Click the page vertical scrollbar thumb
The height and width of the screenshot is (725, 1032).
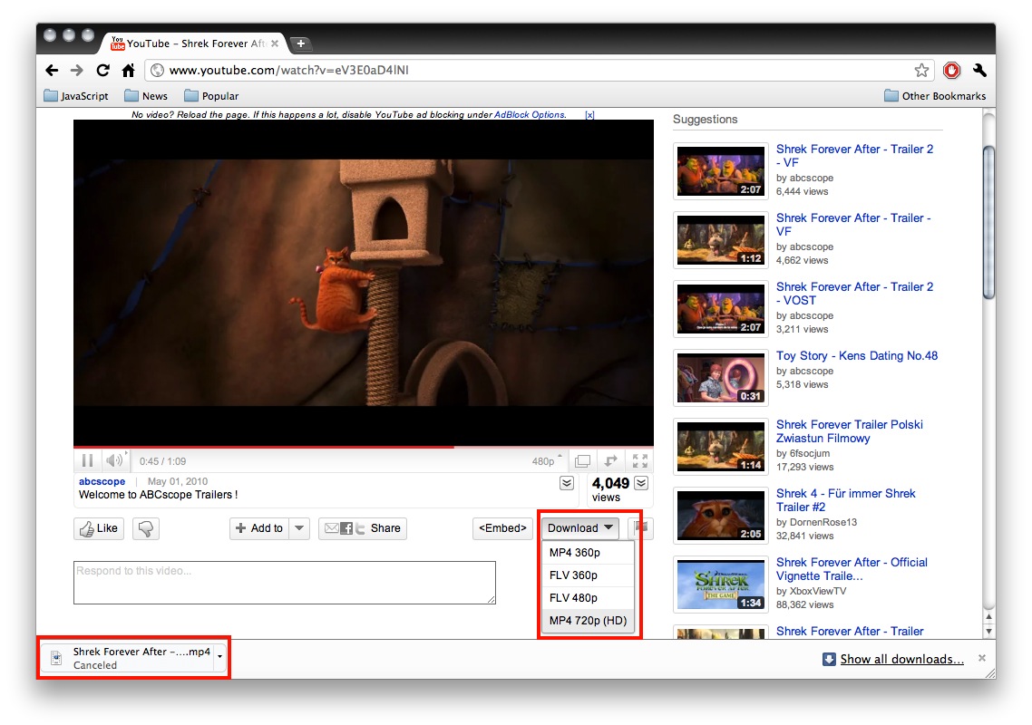[x=988, y=222]
